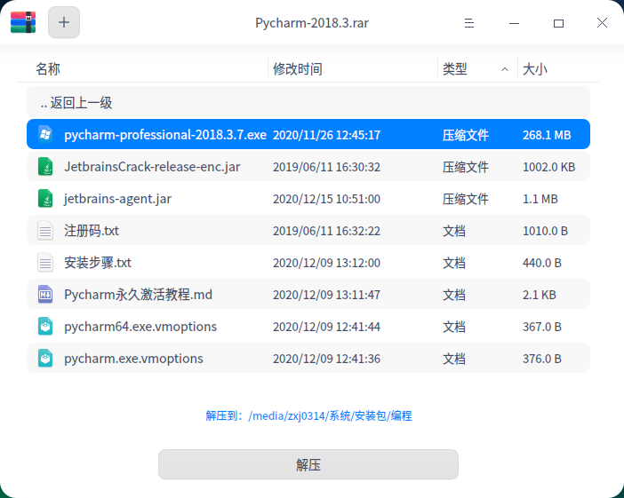624x498 pixels.
Task: Sort the list by 大小 column
Action: tap(534, 69)
